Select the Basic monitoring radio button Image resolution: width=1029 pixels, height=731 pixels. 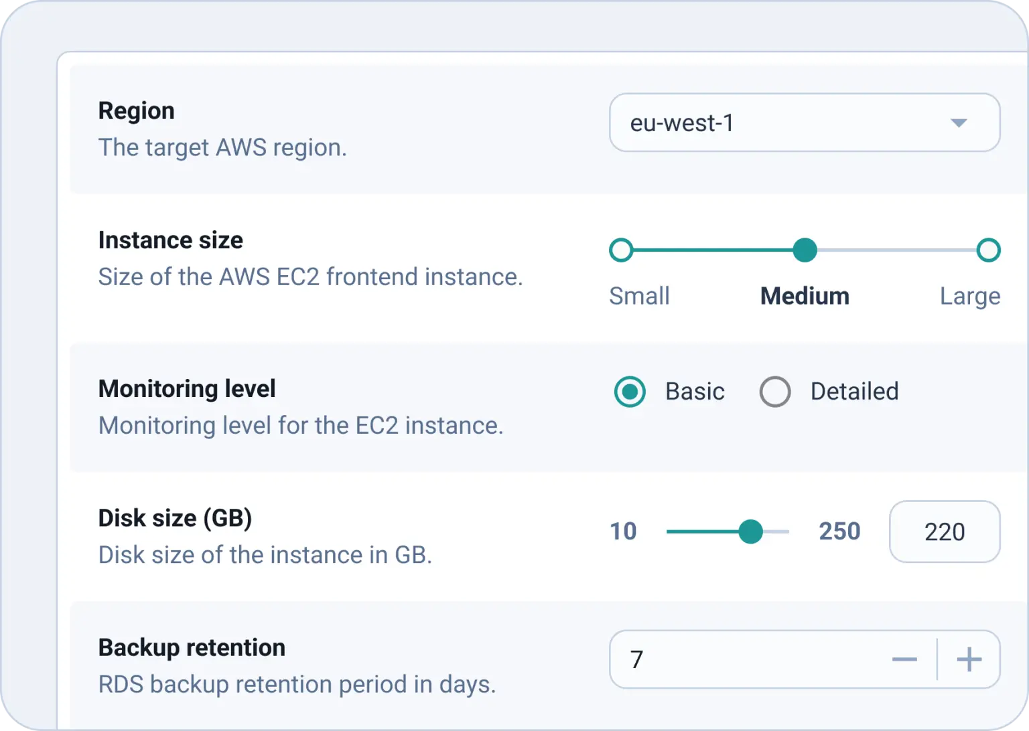click(x=630, y=392)
